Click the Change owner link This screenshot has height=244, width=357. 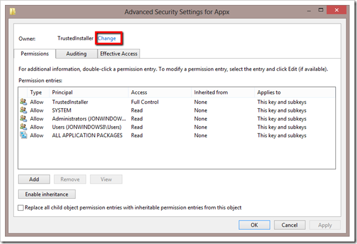point(107,38)
